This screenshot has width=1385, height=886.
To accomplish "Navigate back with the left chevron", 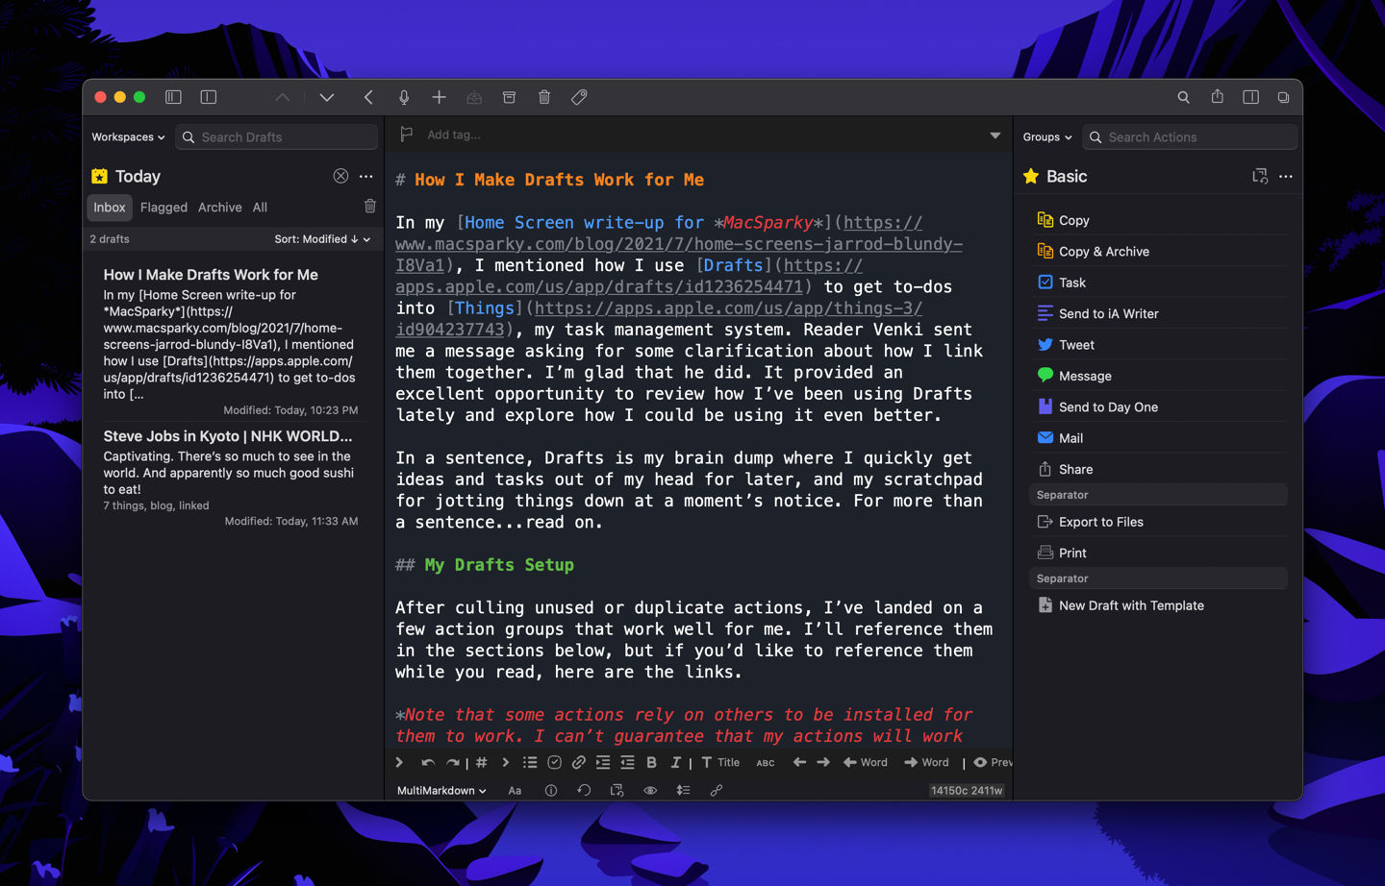I will pyautogui.click(x=368, y=97).
